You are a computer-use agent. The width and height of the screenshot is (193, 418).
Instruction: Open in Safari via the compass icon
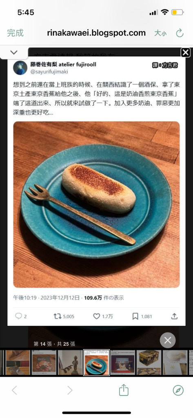click(x=178, y=390)
